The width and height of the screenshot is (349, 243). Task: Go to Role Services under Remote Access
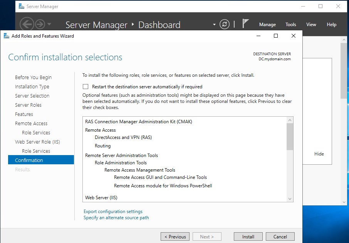(x=36, y=132)
